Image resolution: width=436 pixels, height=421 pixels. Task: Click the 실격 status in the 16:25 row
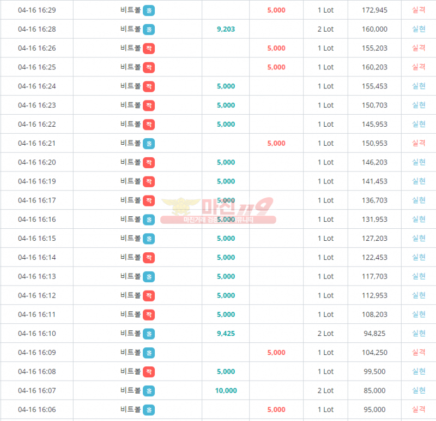coord(419,67)
